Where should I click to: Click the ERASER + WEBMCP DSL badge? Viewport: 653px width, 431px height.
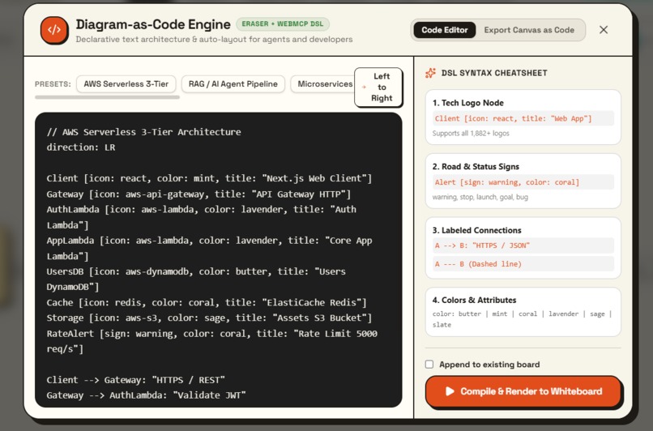tap(283, 24)
